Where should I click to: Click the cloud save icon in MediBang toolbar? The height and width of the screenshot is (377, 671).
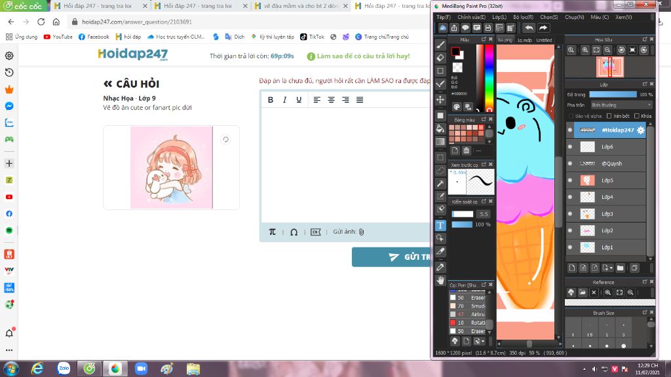click(442, 27)
